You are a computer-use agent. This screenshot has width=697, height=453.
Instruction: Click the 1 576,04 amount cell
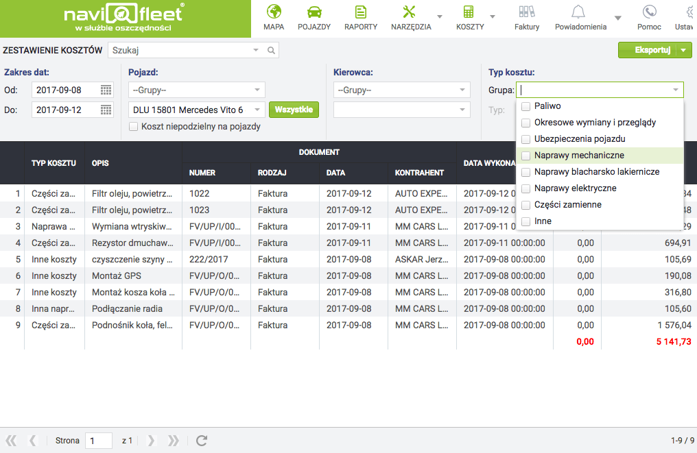(x=674, y=325)
